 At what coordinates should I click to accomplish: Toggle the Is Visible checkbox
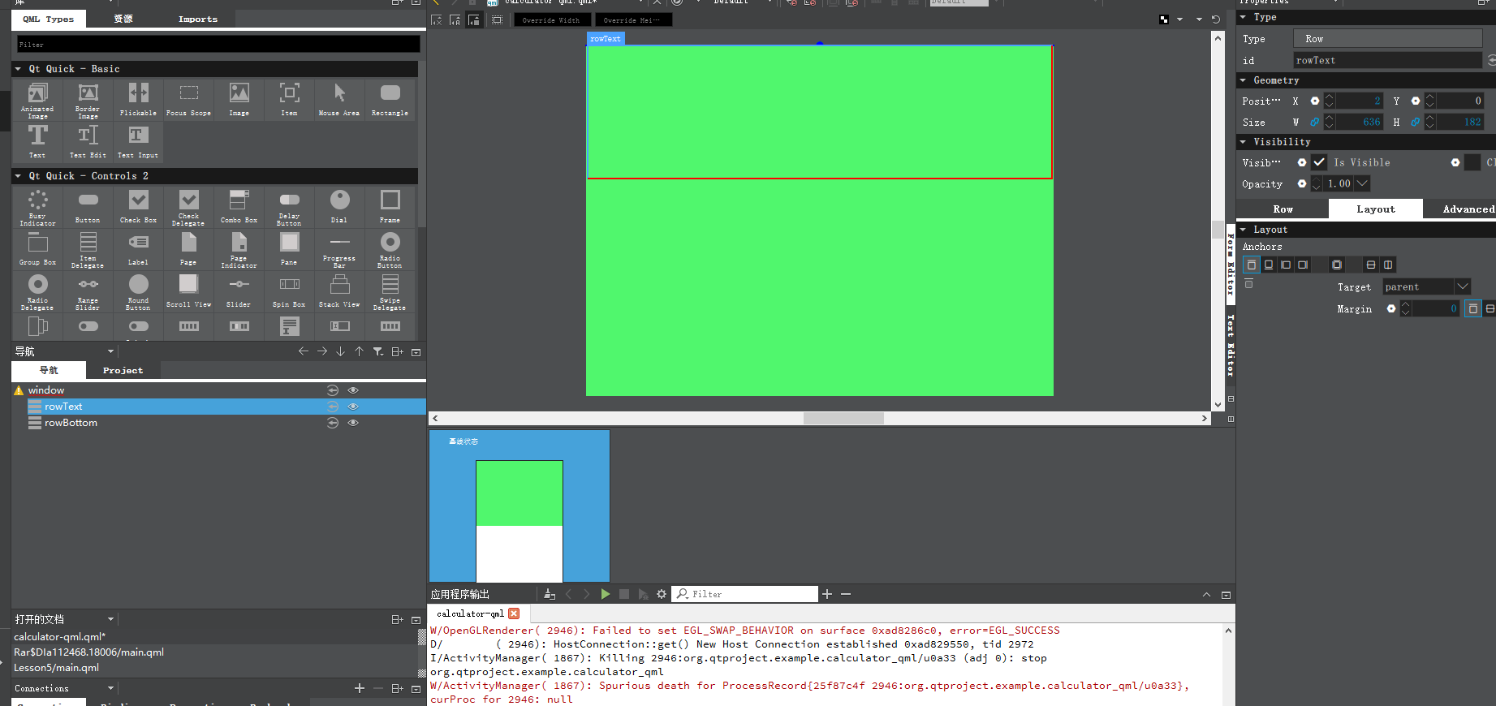[x=1319, y=162]
